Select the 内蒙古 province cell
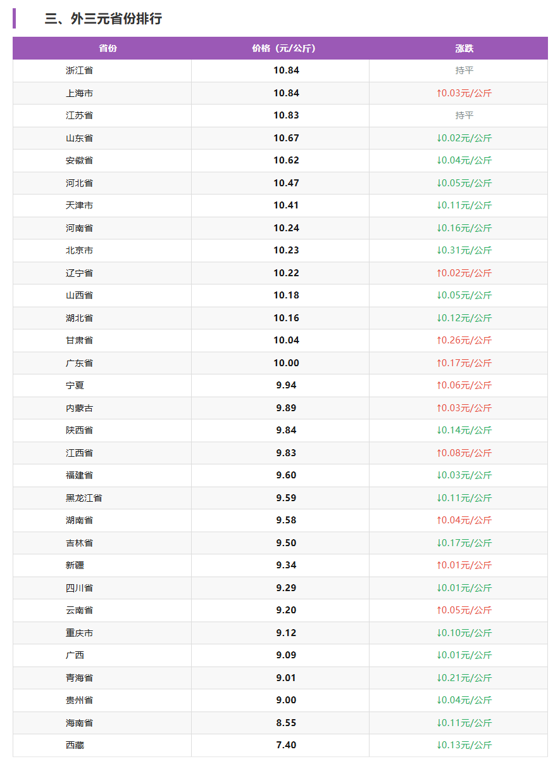This screenshot has height=766, width=560. tap(79, 408)
